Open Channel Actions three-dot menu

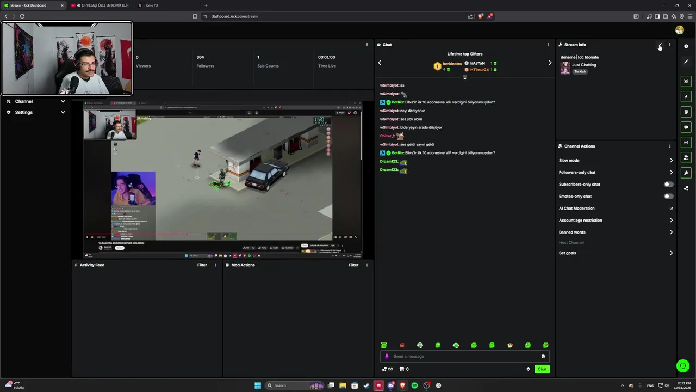[x=670, y=146]
